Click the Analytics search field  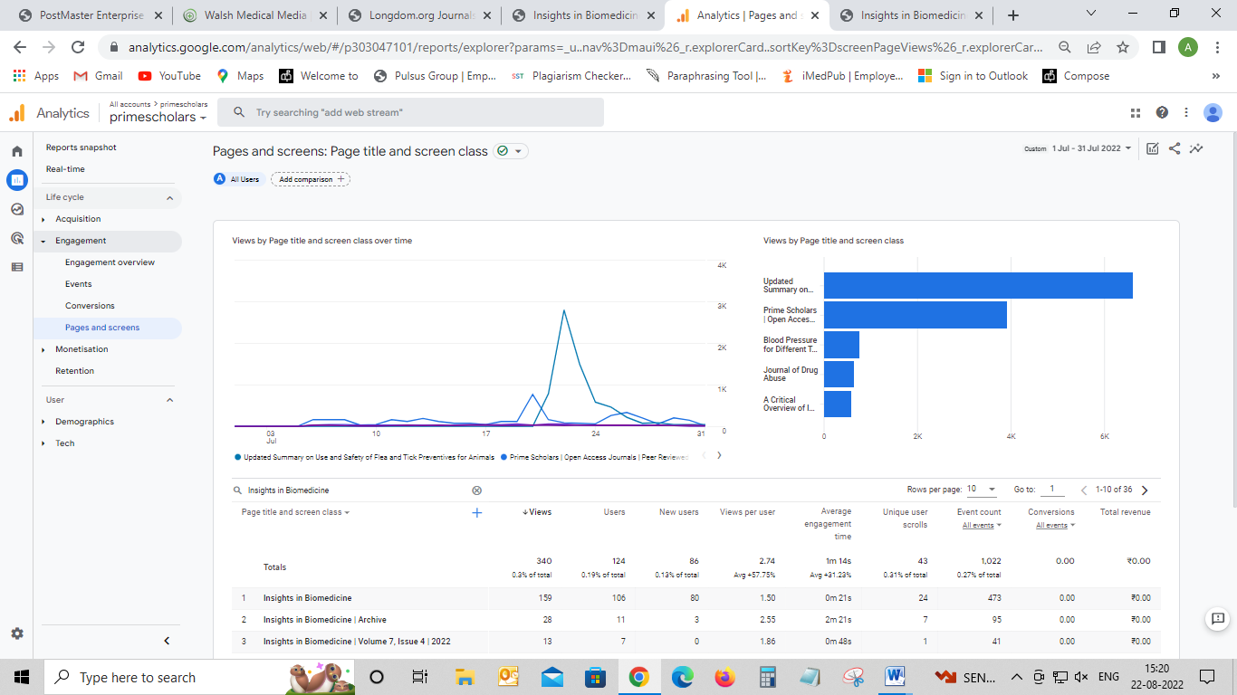pyautogui.click(x=410, y=112)
